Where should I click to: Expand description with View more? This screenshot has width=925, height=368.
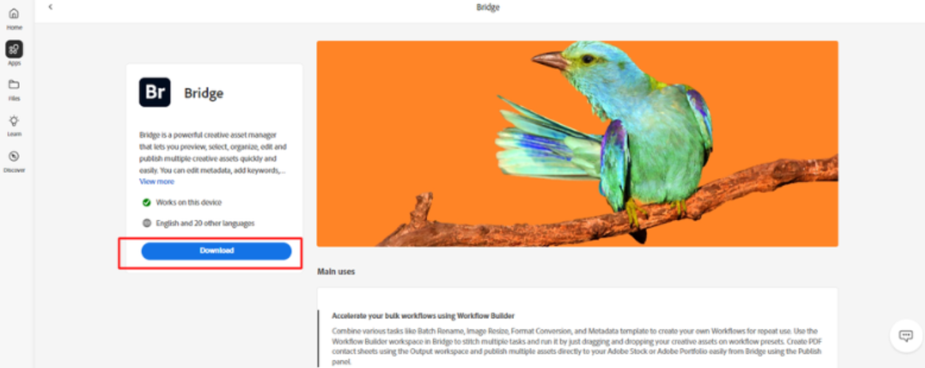pos(156,182)
